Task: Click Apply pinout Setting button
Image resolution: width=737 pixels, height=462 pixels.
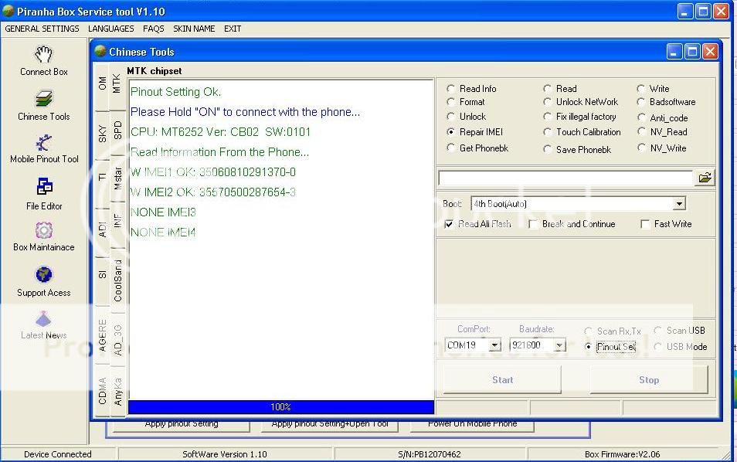Action: 181,425
